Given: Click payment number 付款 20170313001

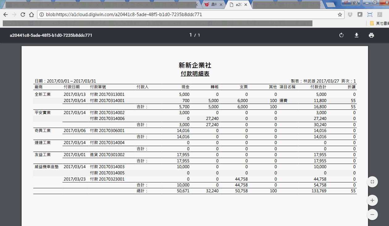Looking at the screenshot, I should pos(107,94).
